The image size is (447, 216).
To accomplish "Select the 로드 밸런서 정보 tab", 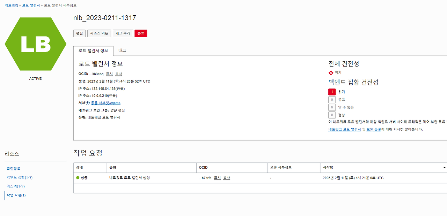I will click(x=93, y=51).
